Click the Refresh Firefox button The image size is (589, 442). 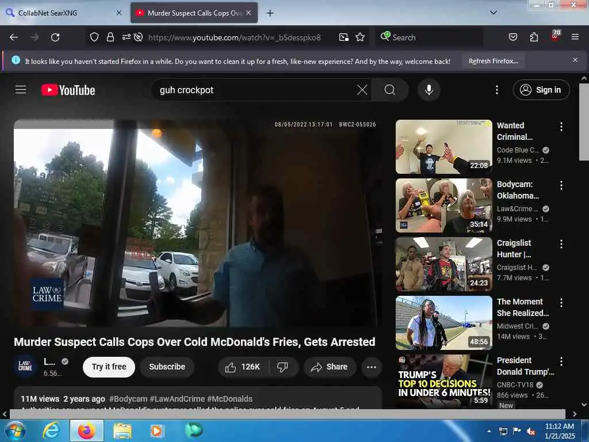click(493, 61)
